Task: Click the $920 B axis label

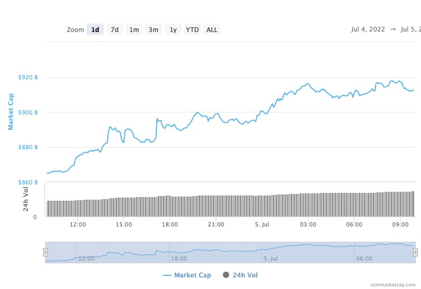Action: (28, 77)
